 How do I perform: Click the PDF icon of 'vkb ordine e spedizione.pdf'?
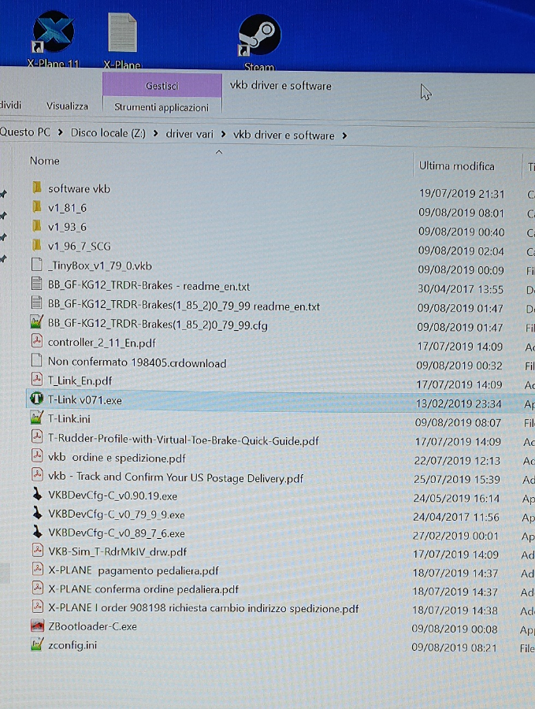[36, 455]
